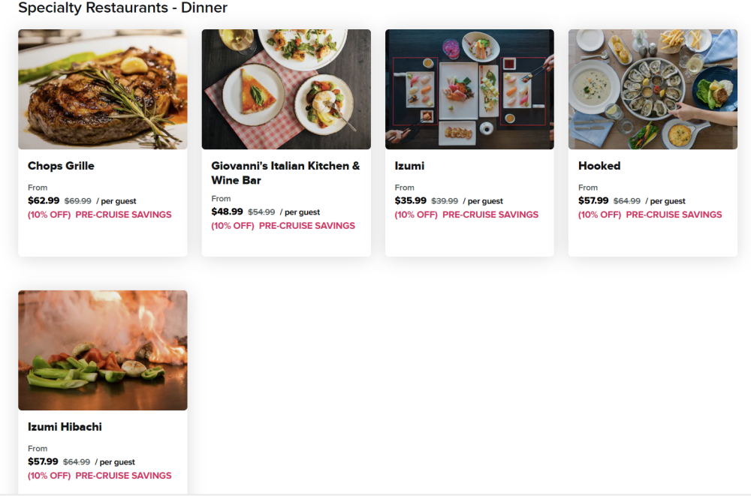Select the Izumi restaurant name
This screenshot has height=496, width=751.
click(409, 166)
